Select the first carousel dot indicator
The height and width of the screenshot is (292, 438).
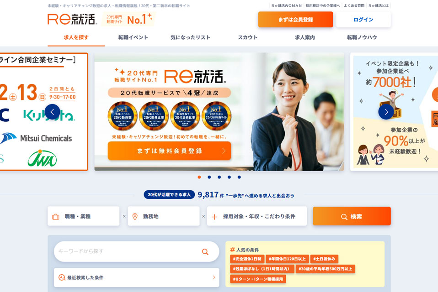(199, 177)
